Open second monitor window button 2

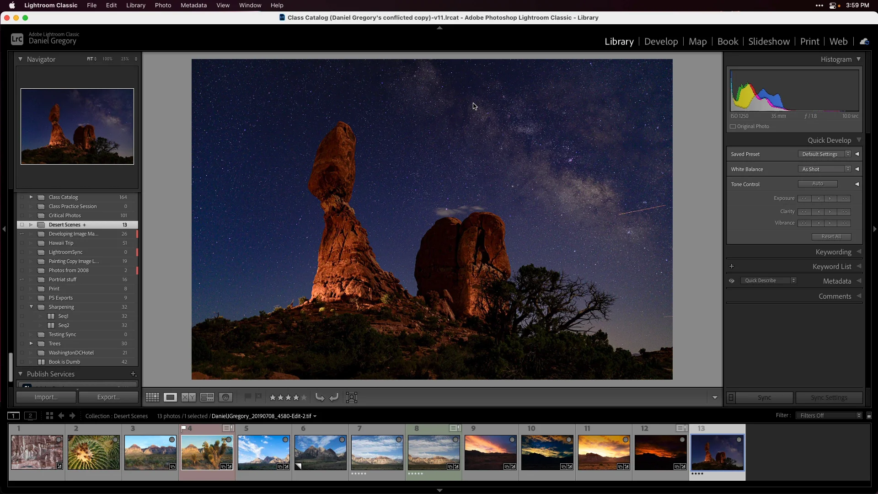point(30,416)
